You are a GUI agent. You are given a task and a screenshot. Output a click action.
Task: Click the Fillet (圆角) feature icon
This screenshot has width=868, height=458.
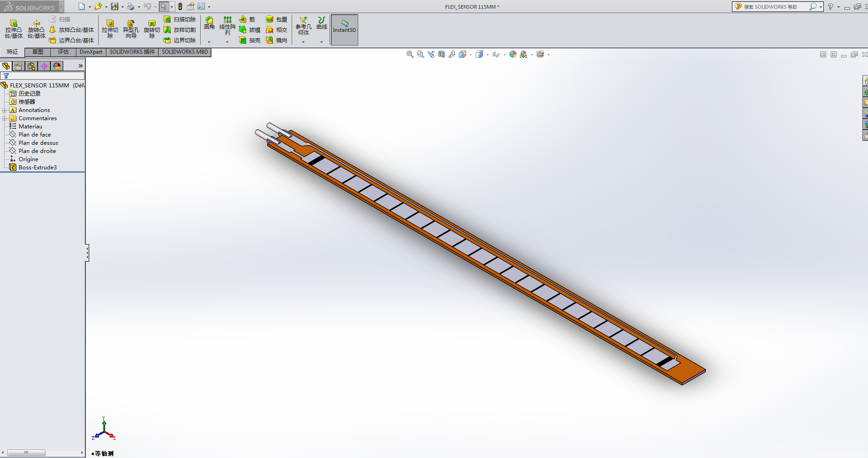point(209,23)
